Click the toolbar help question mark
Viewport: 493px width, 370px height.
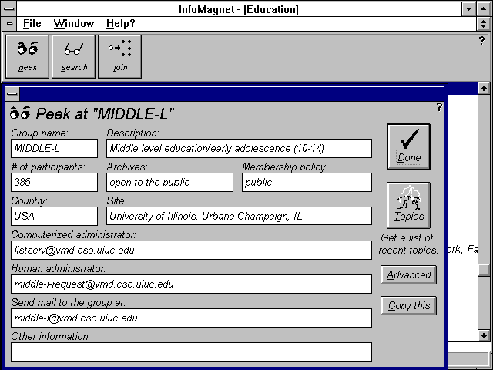click(x=481, y=41)
